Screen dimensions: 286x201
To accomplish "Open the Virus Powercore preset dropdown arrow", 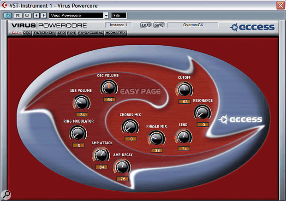I will pyautogui.click(x=107, y=16).
